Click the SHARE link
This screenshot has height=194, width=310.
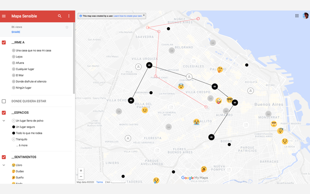[x=16, y=32]
